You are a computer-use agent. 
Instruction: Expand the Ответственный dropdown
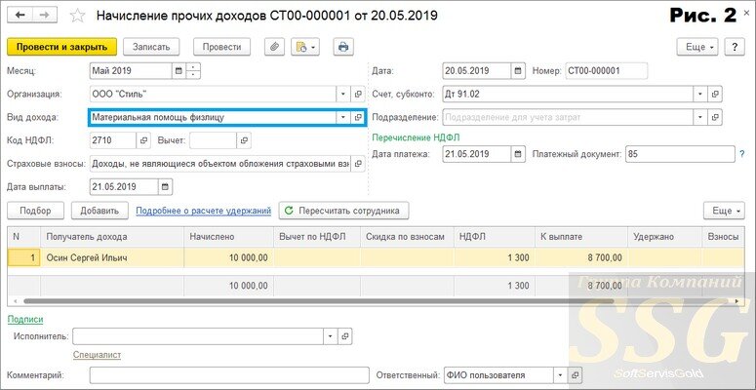(x=560, y=375)
